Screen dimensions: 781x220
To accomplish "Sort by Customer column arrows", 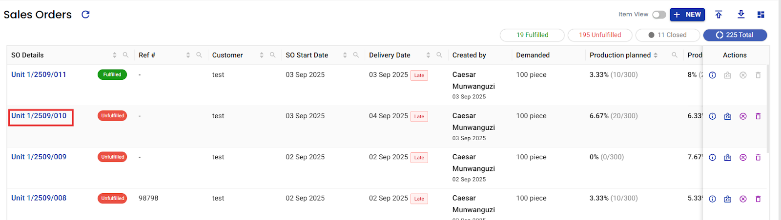I will coord(262,55).
